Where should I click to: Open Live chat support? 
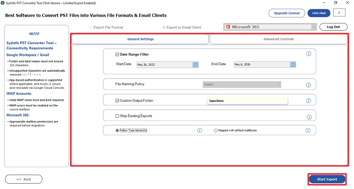click(319, 13)
